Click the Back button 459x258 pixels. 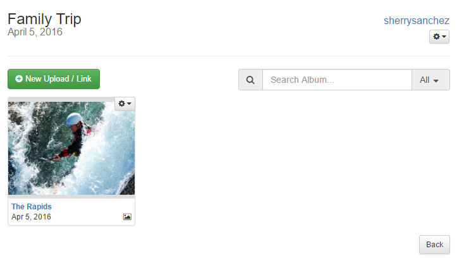pos(434,245)
